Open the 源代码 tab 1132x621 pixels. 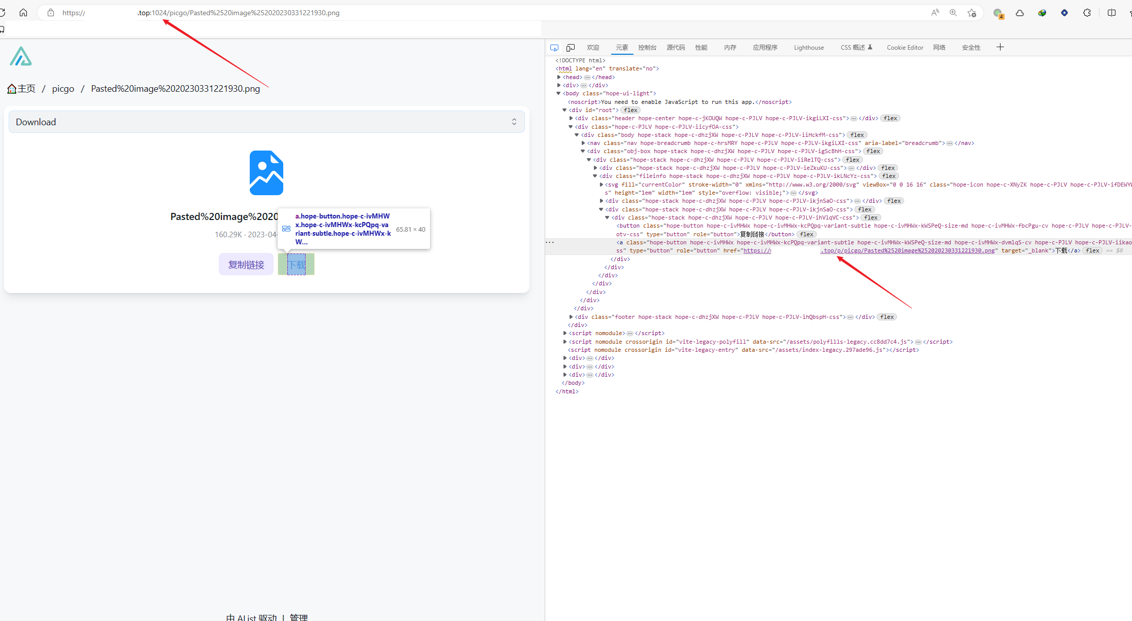pos(676,48)
